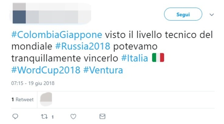Click the retweet arrows icon
Image resolution: width=224 pixels, height=124 pixels.
tap(44, 117)
